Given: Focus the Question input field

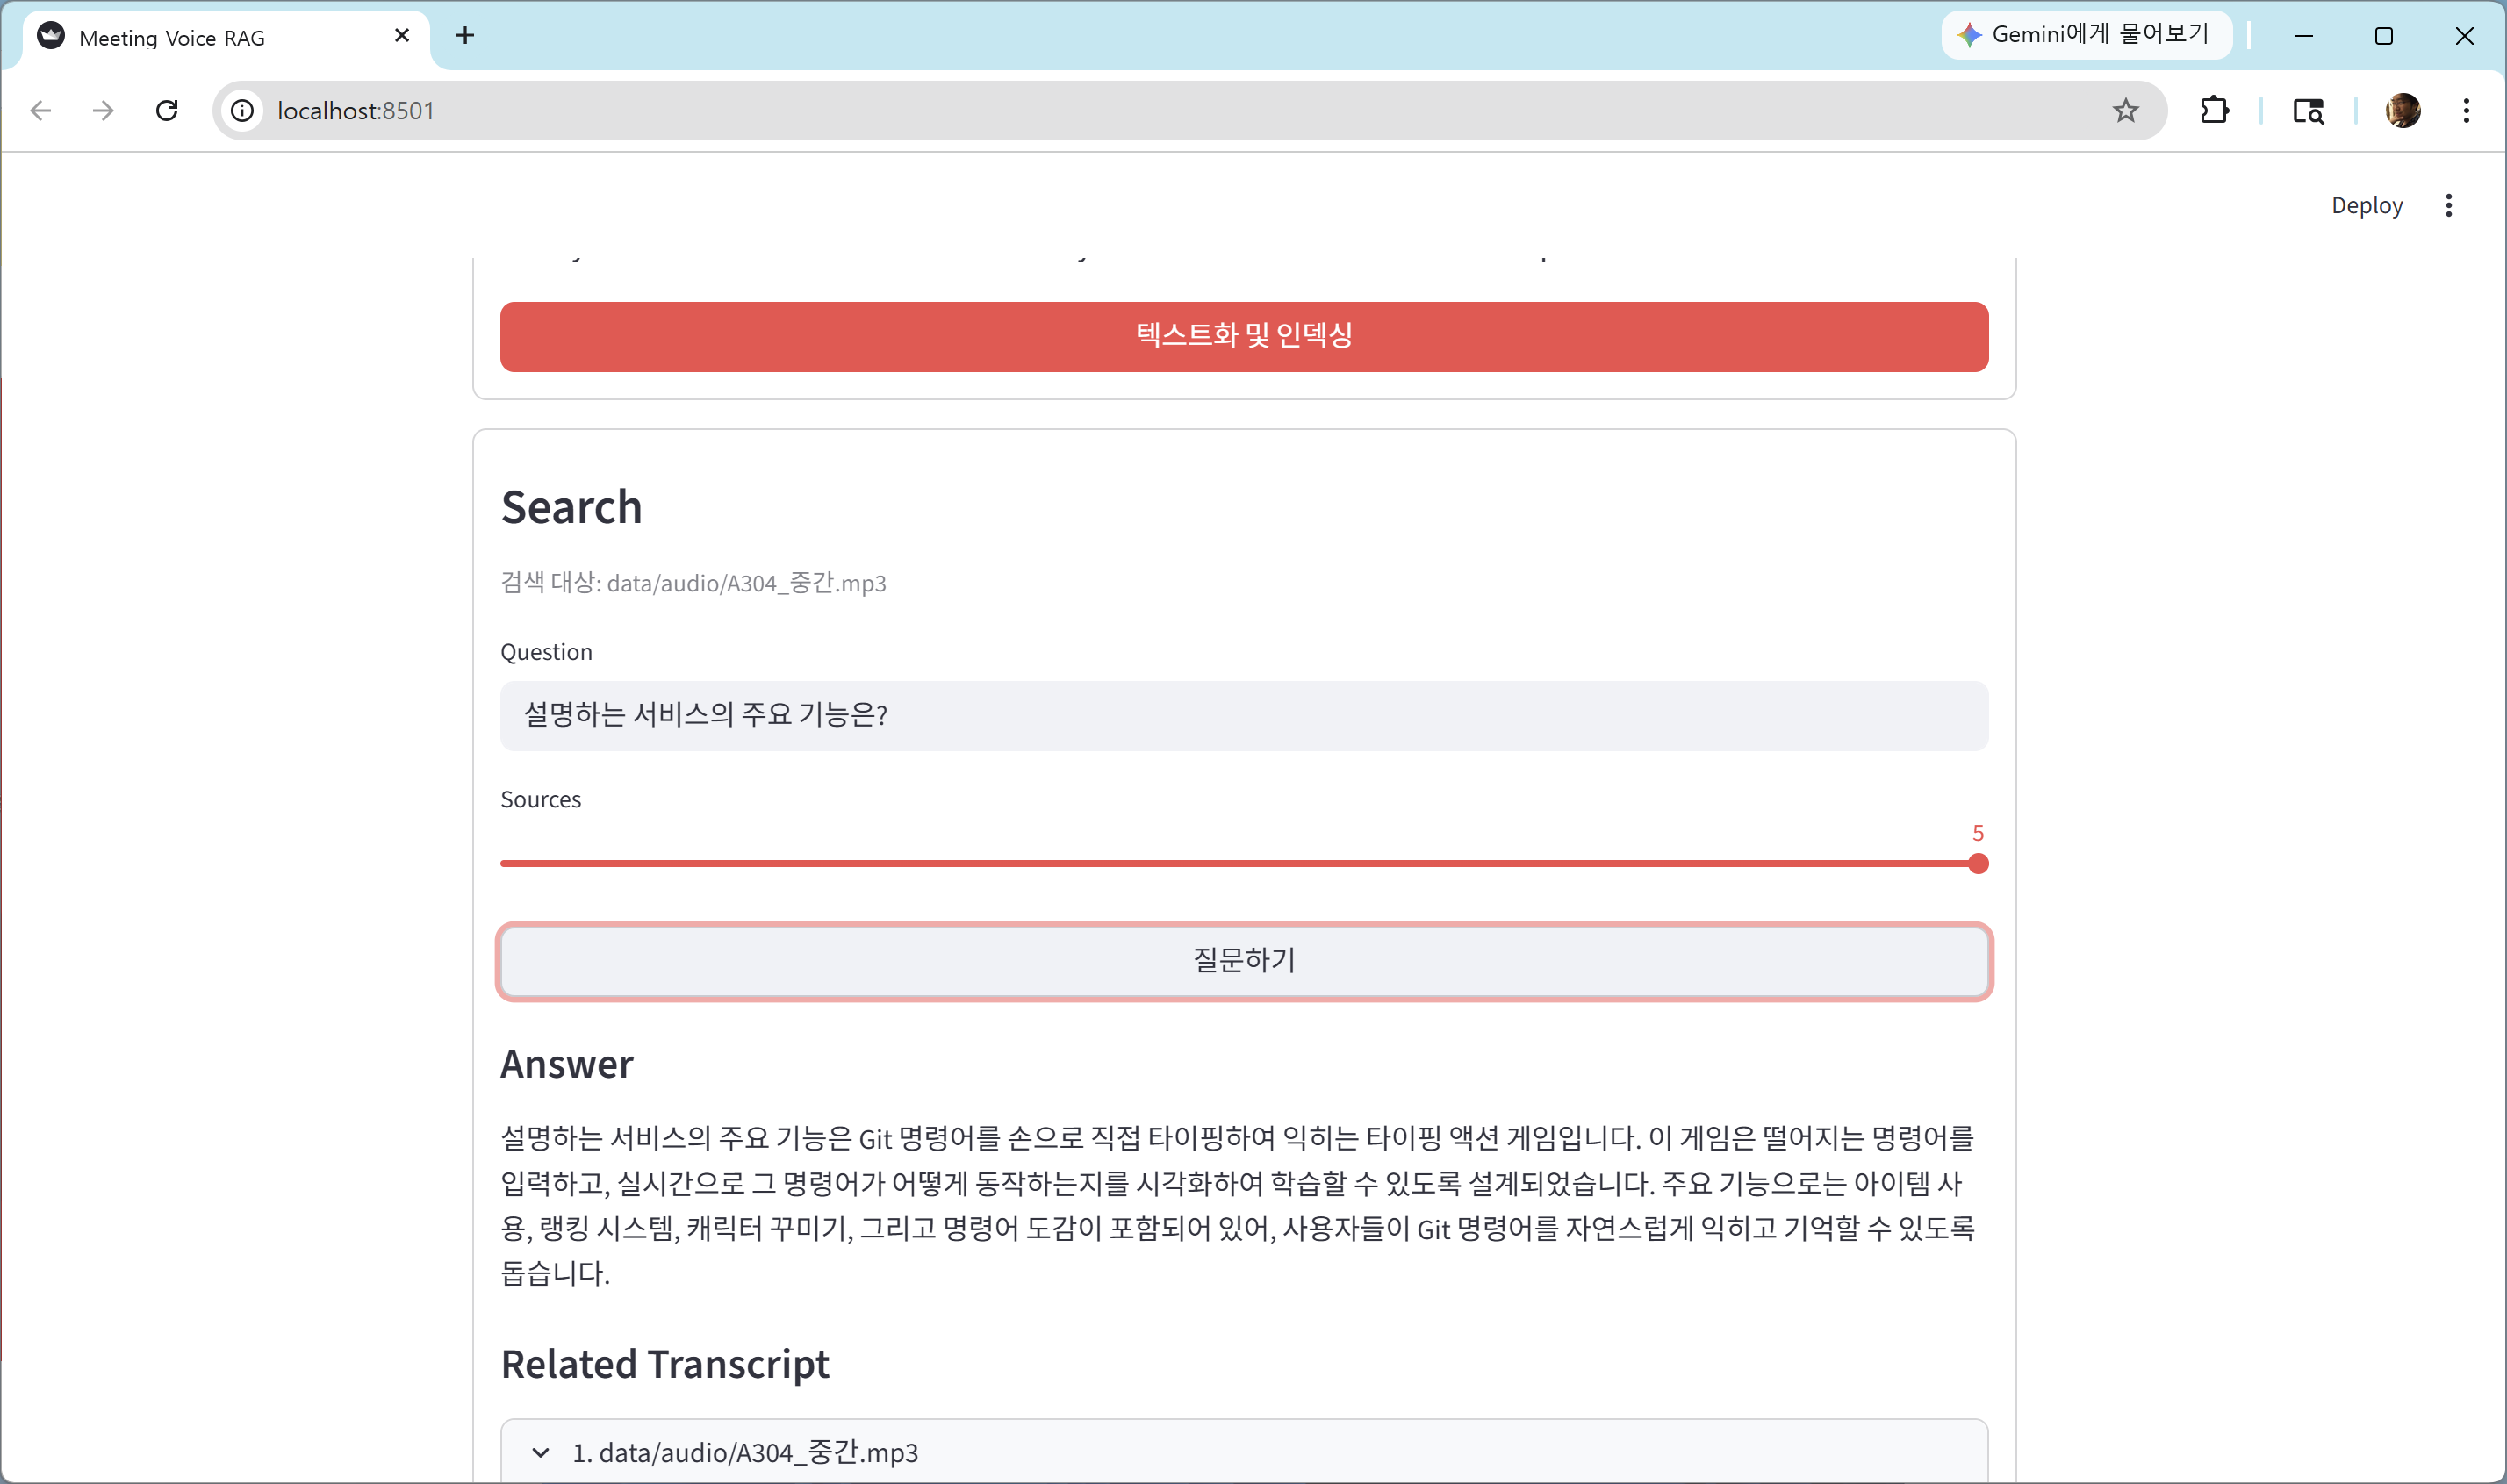Looking at the screenshot, I should click(1244, 715).
